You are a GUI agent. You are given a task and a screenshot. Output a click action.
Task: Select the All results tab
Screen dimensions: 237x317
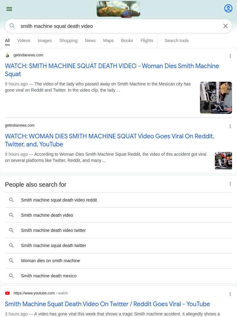[7, 41]
